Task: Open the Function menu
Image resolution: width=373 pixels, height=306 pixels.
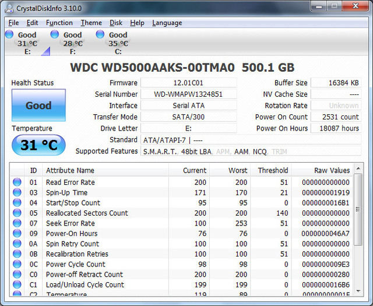Action: [x=59, y=23]
